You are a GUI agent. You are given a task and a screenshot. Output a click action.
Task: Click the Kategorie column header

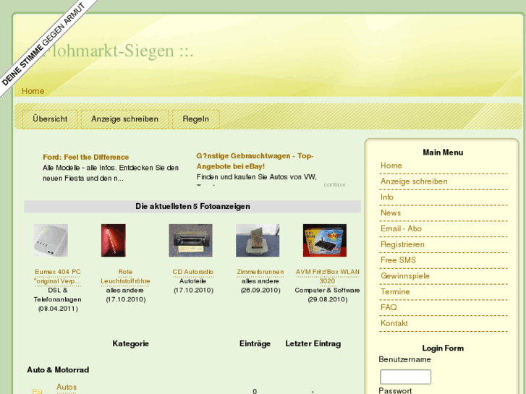[130, 343]
